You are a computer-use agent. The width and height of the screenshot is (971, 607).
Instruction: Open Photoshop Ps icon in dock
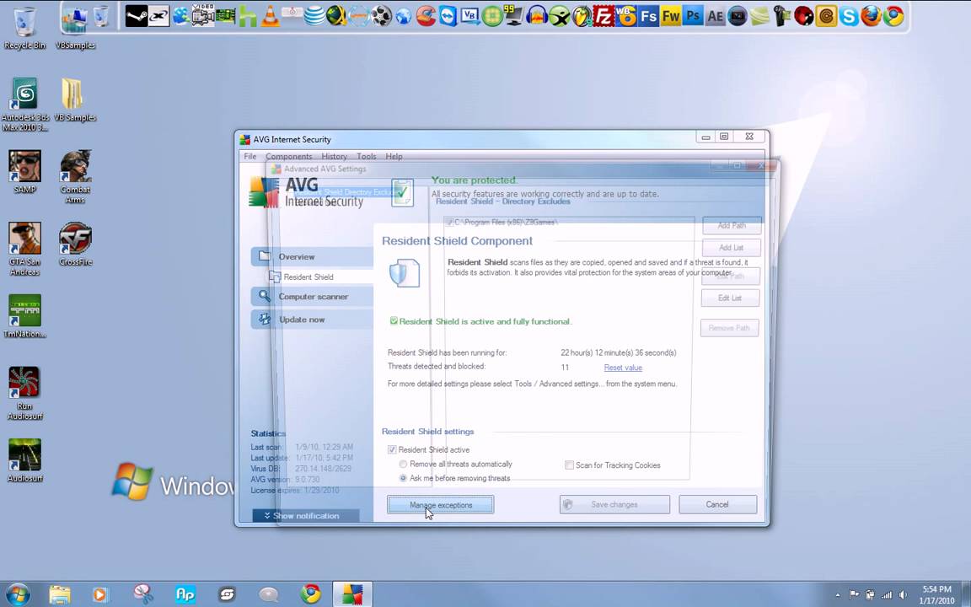click(x=693, y=16)
